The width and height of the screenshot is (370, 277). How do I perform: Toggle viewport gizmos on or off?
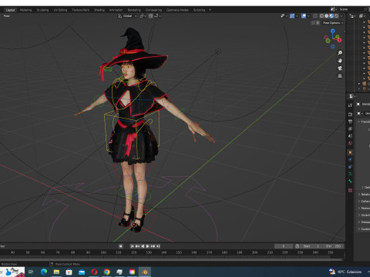(x=292, y=16)
